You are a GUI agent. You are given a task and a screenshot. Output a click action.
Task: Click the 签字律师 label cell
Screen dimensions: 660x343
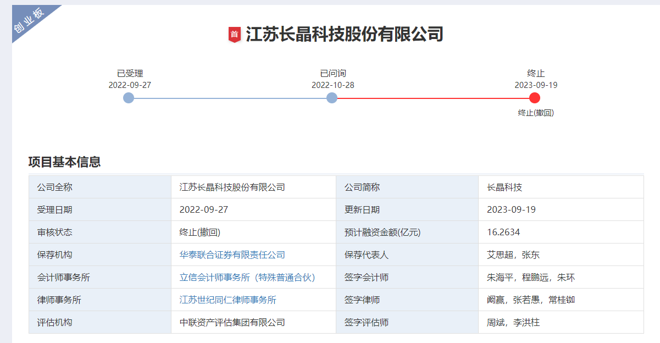click(407, 300)
